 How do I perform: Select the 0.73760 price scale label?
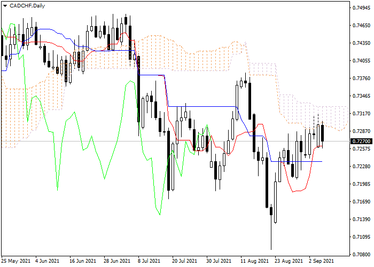(x=362, y=78)
